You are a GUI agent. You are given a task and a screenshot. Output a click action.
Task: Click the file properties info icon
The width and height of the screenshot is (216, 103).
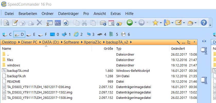coord(66,23)
